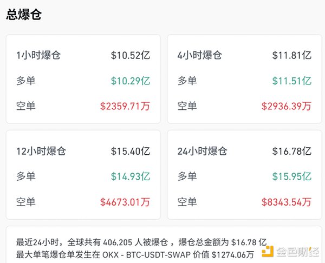The height and width of the screenshot is (263, 325).
Task: Click the red $8343.54万 short value
Action: tap(286, 202)
